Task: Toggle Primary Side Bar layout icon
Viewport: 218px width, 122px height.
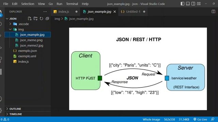Action: (183, 4)
